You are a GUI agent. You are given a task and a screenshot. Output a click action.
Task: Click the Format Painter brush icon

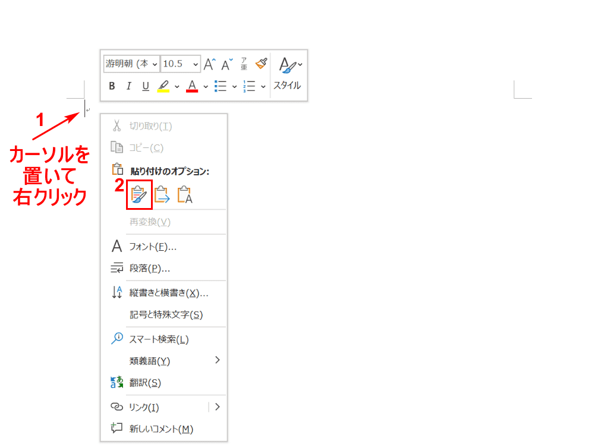tap(261, 64)
